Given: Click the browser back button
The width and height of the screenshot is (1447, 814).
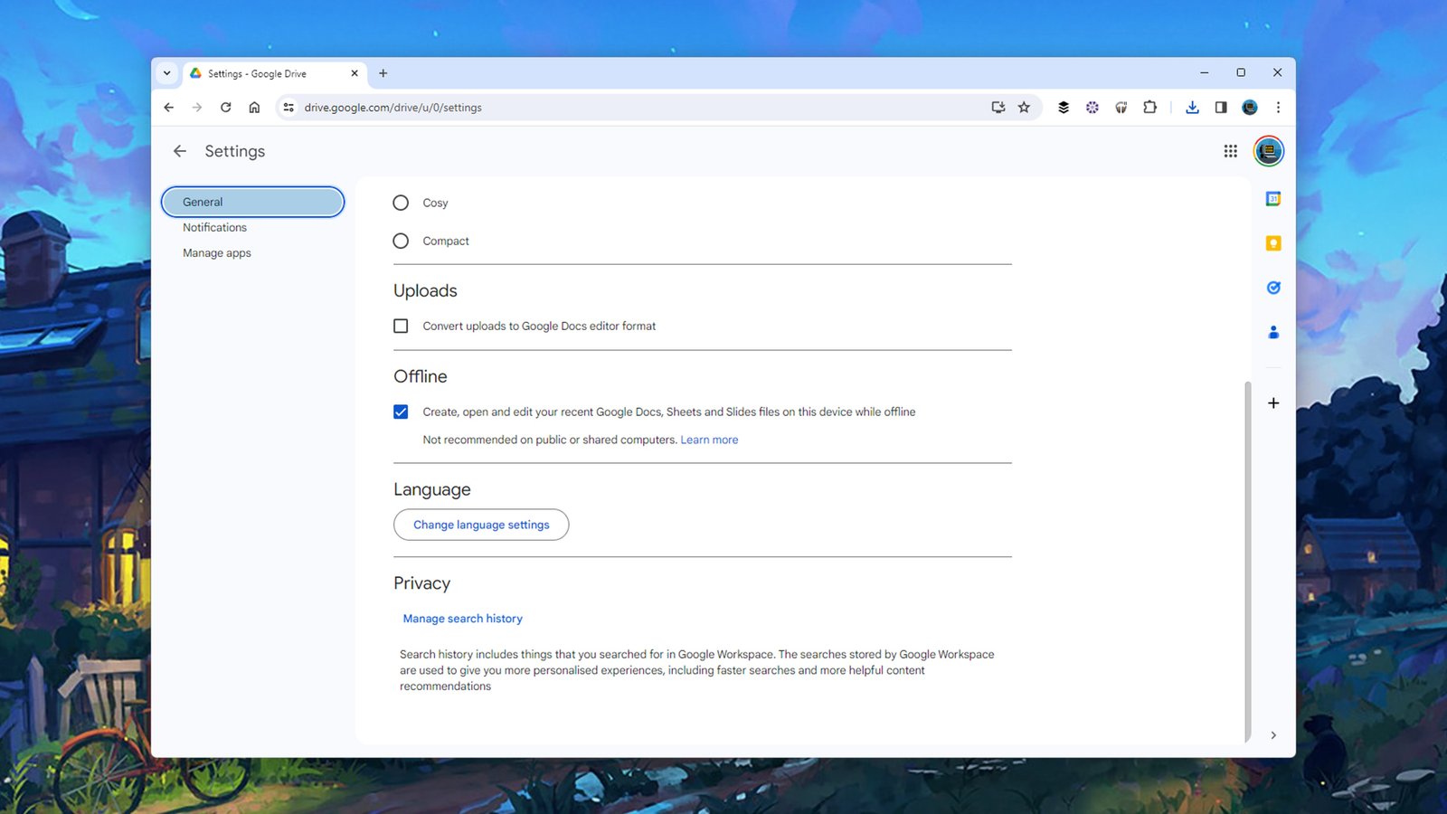Looking at the screenshot, I should point(169,108).
